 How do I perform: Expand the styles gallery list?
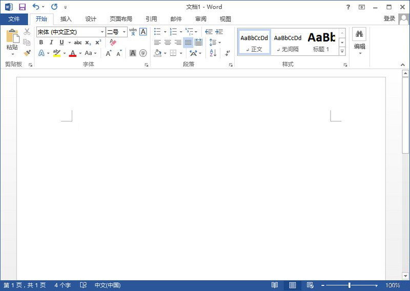[342, 51]
